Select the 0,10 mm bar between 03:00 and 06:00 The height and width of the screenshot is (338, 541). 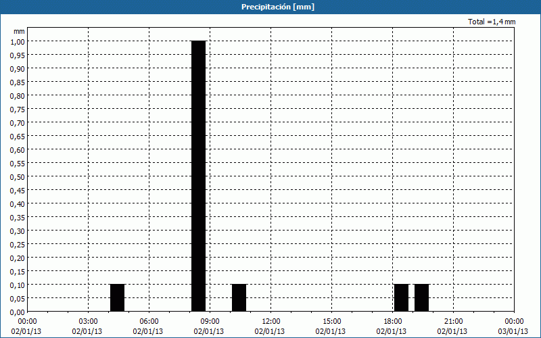click(x=117, y=298)
